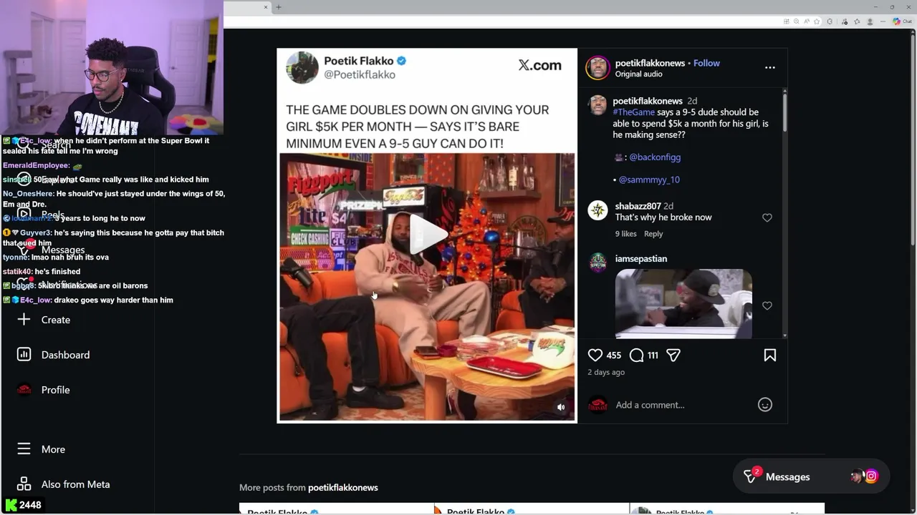Play the video in the post
The image size is (917, 515).
428,235
